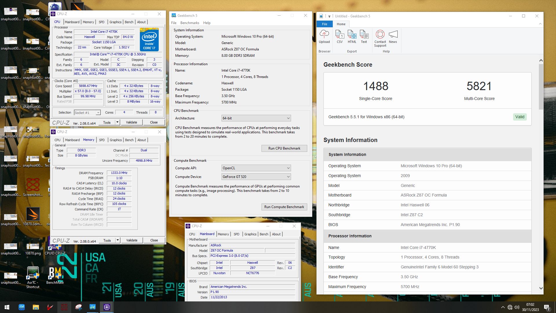Click the 5821 Multi-Core Score value
Screen dimensions: 556x313
coord(479,86)
